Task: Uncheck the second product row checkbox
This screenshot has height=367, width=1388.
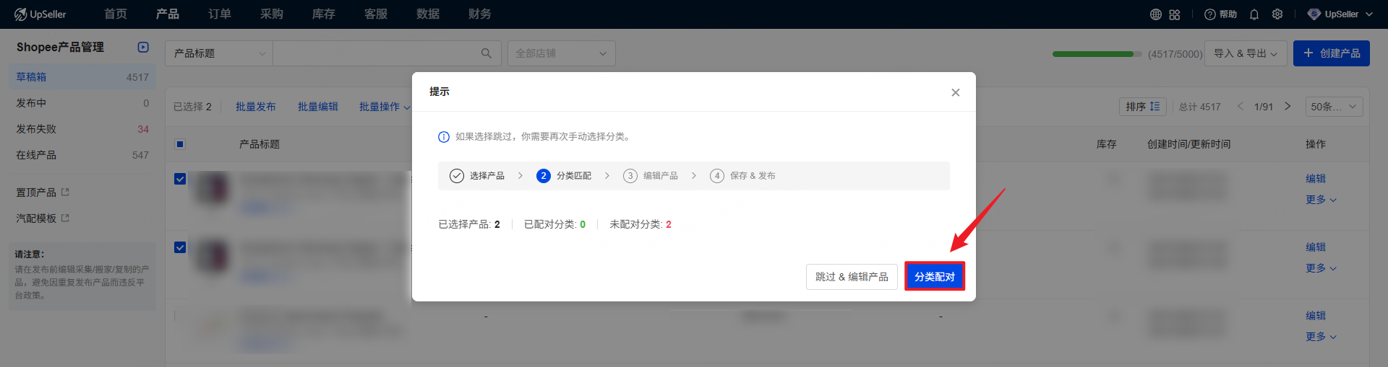Action: click(x=180, y=247)
